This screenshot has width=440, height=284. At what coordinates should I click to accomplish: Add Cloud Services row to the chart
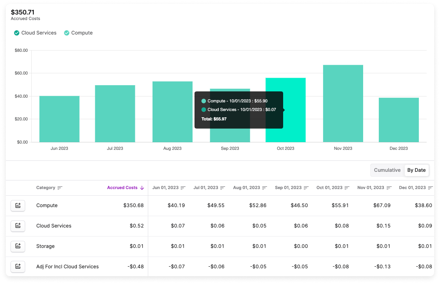pos(18,226)
